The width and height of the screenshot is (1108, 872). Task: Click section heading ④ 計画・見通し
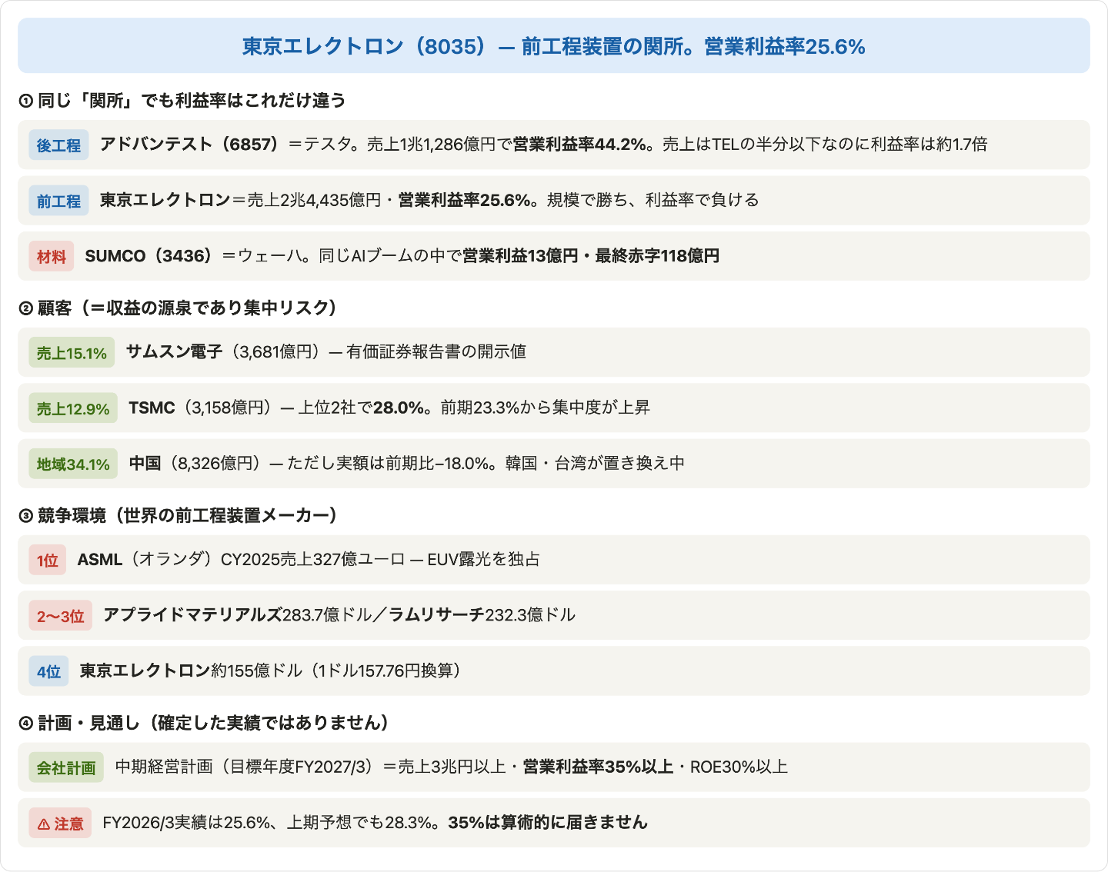tap(204, 723)
